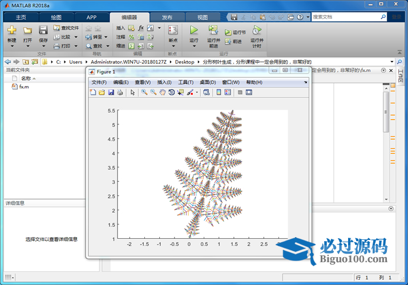
Task: Select the rotate 3D tool
Action: 171,92
